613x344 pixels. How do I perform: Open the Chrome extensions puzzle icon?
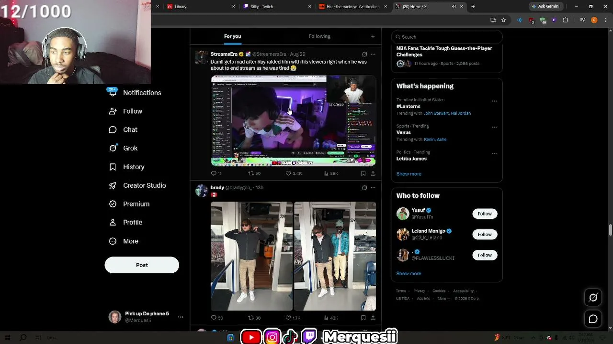(x=566, y=20)
